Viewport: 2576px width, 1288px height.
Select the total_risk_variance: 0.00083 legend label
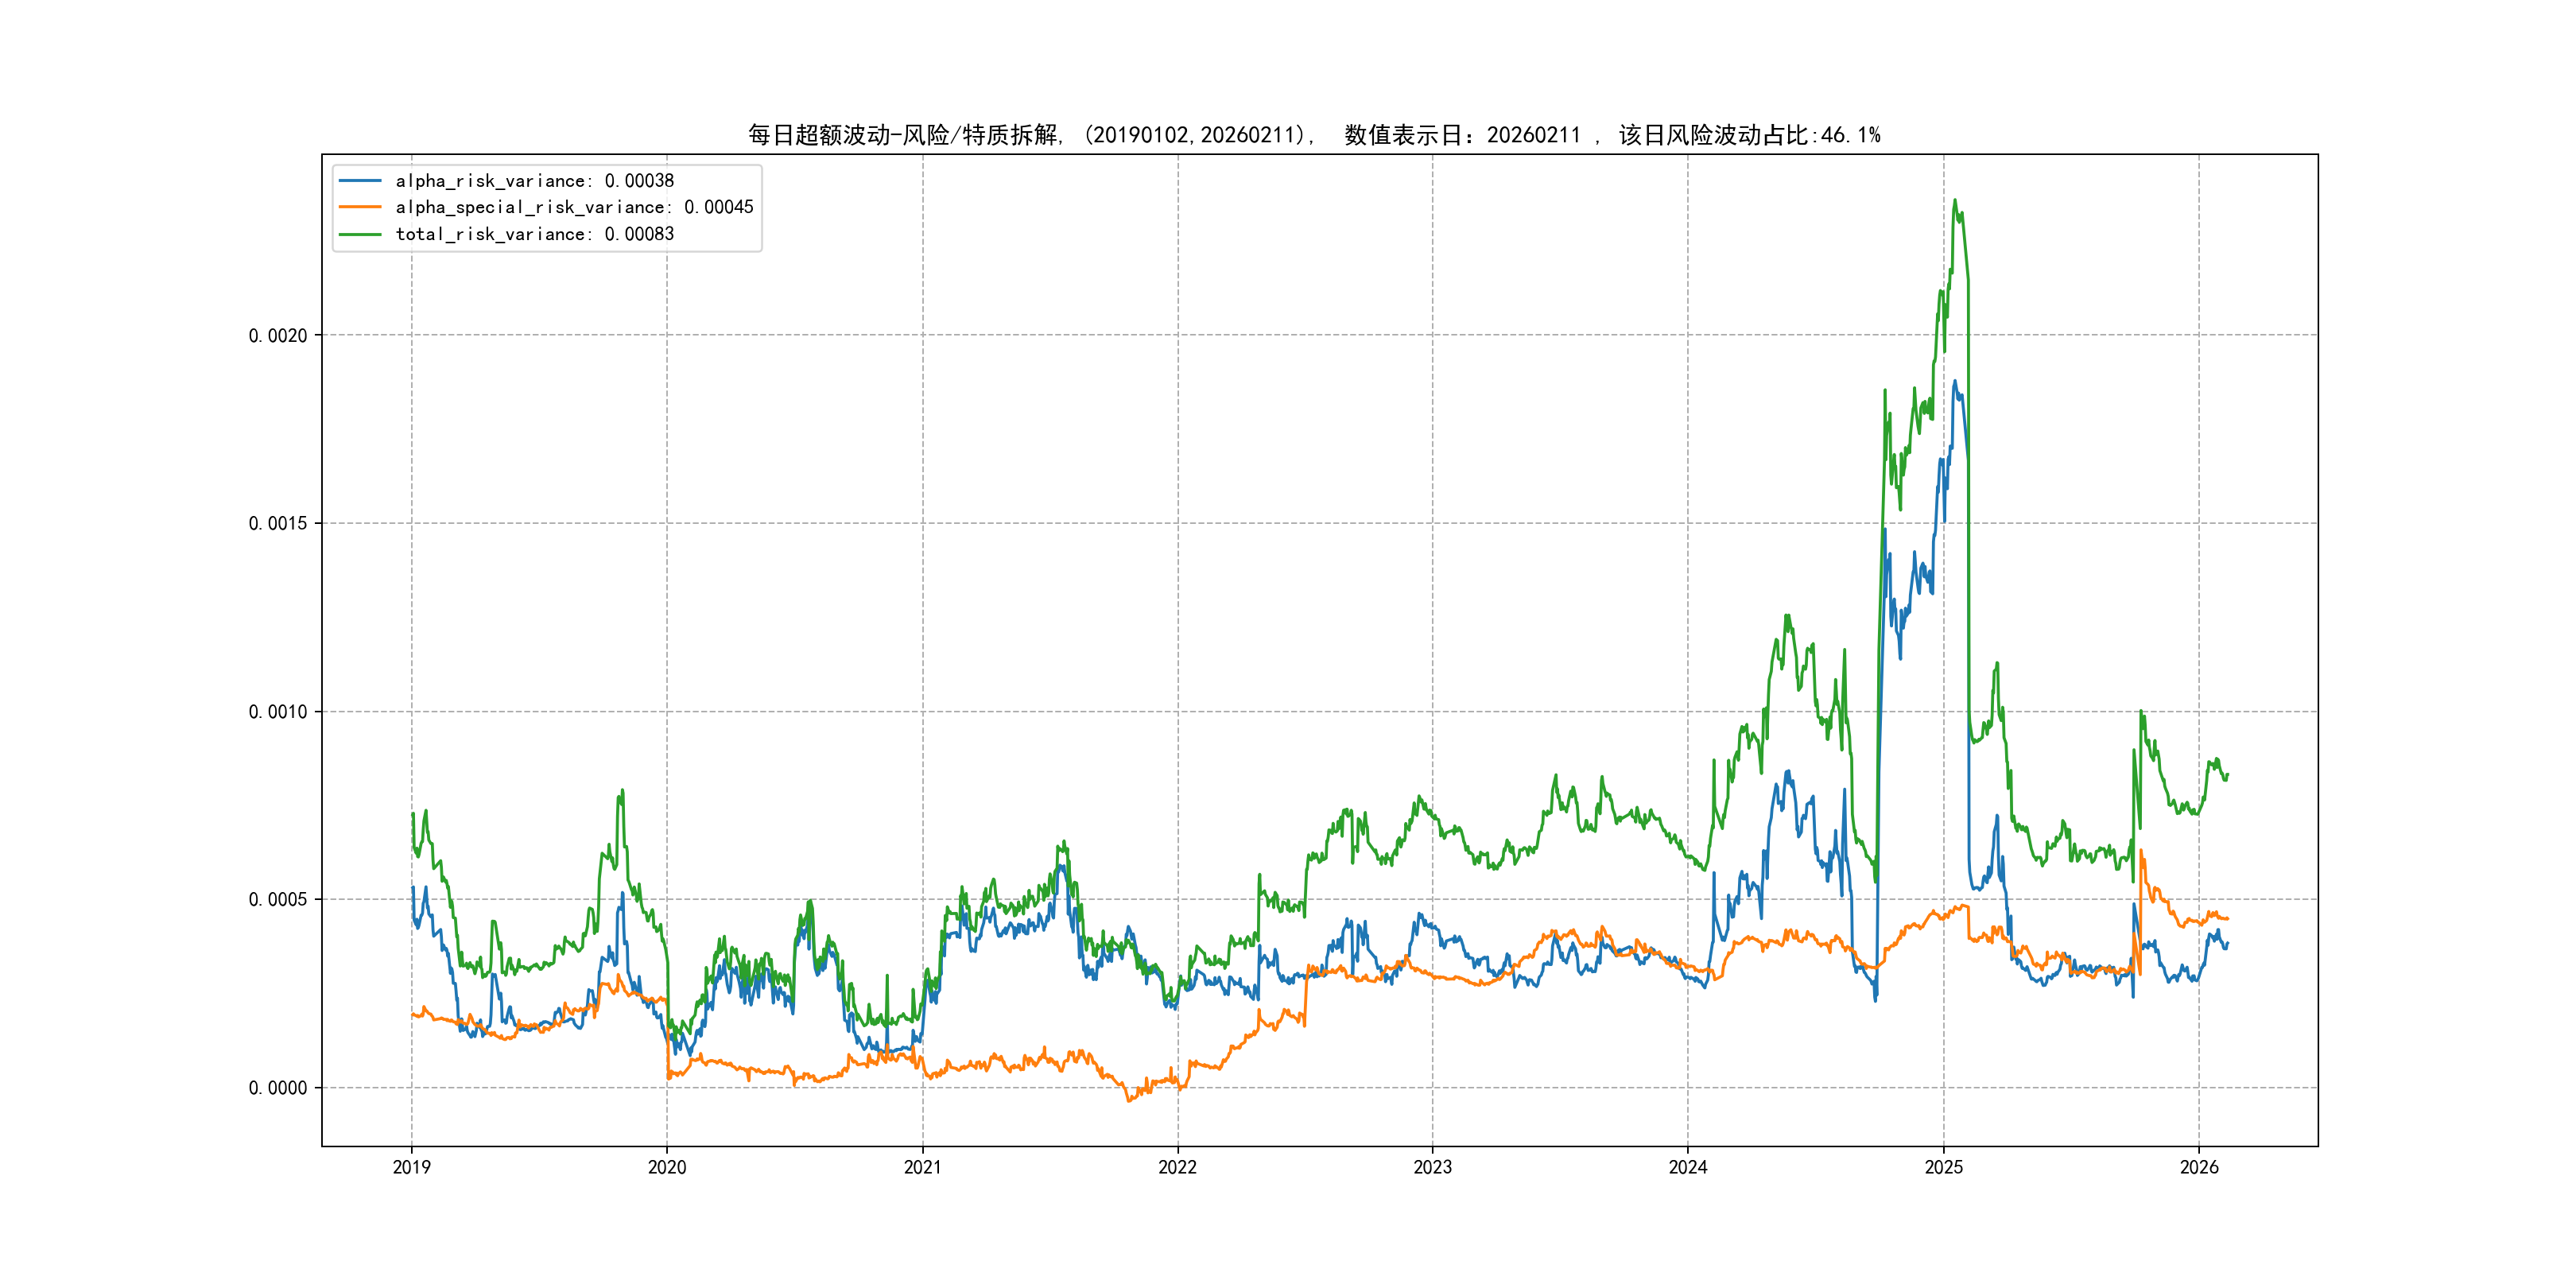tap(534, 234)
